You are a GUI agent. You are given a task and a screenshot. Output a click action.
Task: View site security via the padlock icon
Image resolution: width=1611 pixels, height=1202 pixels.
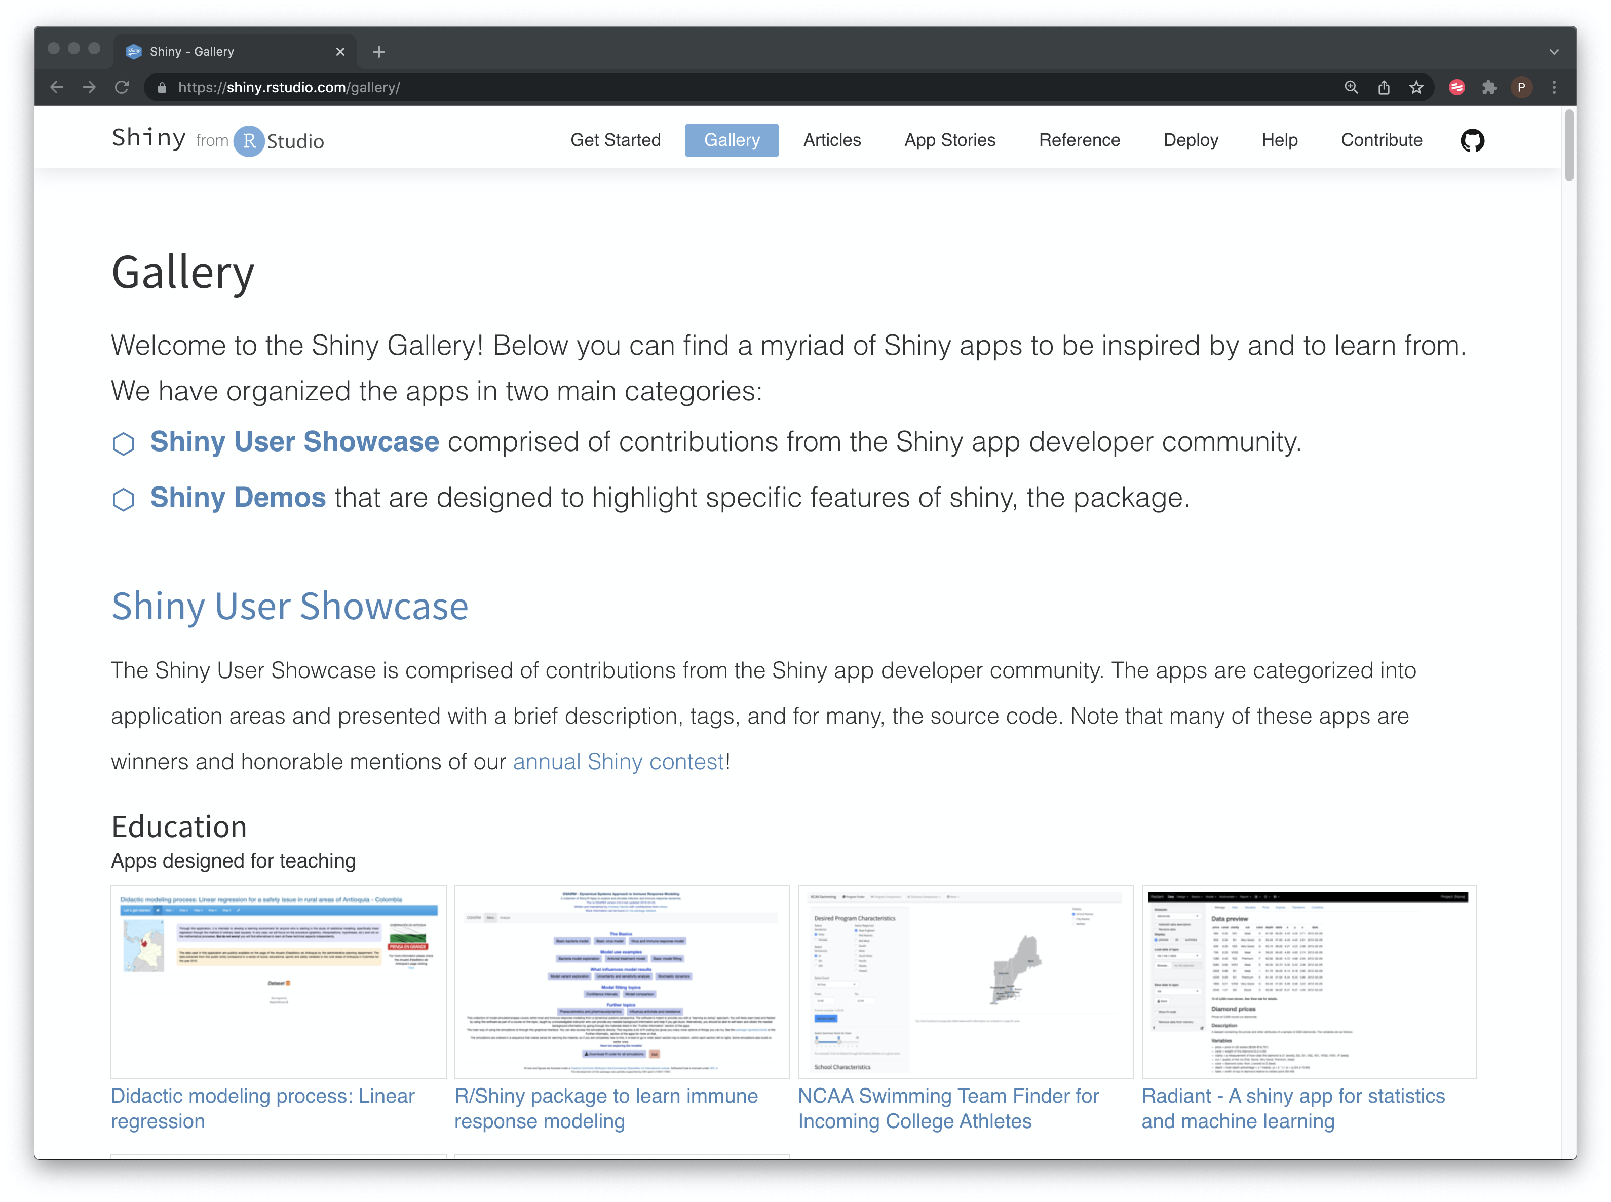162,87
